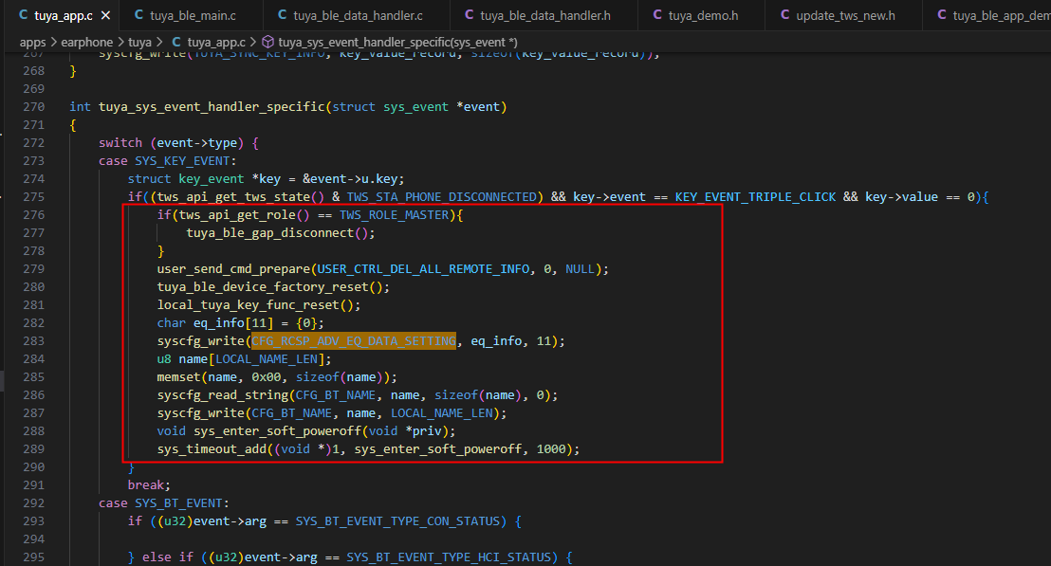Click the sys_timeout_add call
Image resolution: width=1051 pixels, height=566 pixels.
pos(212,449)
